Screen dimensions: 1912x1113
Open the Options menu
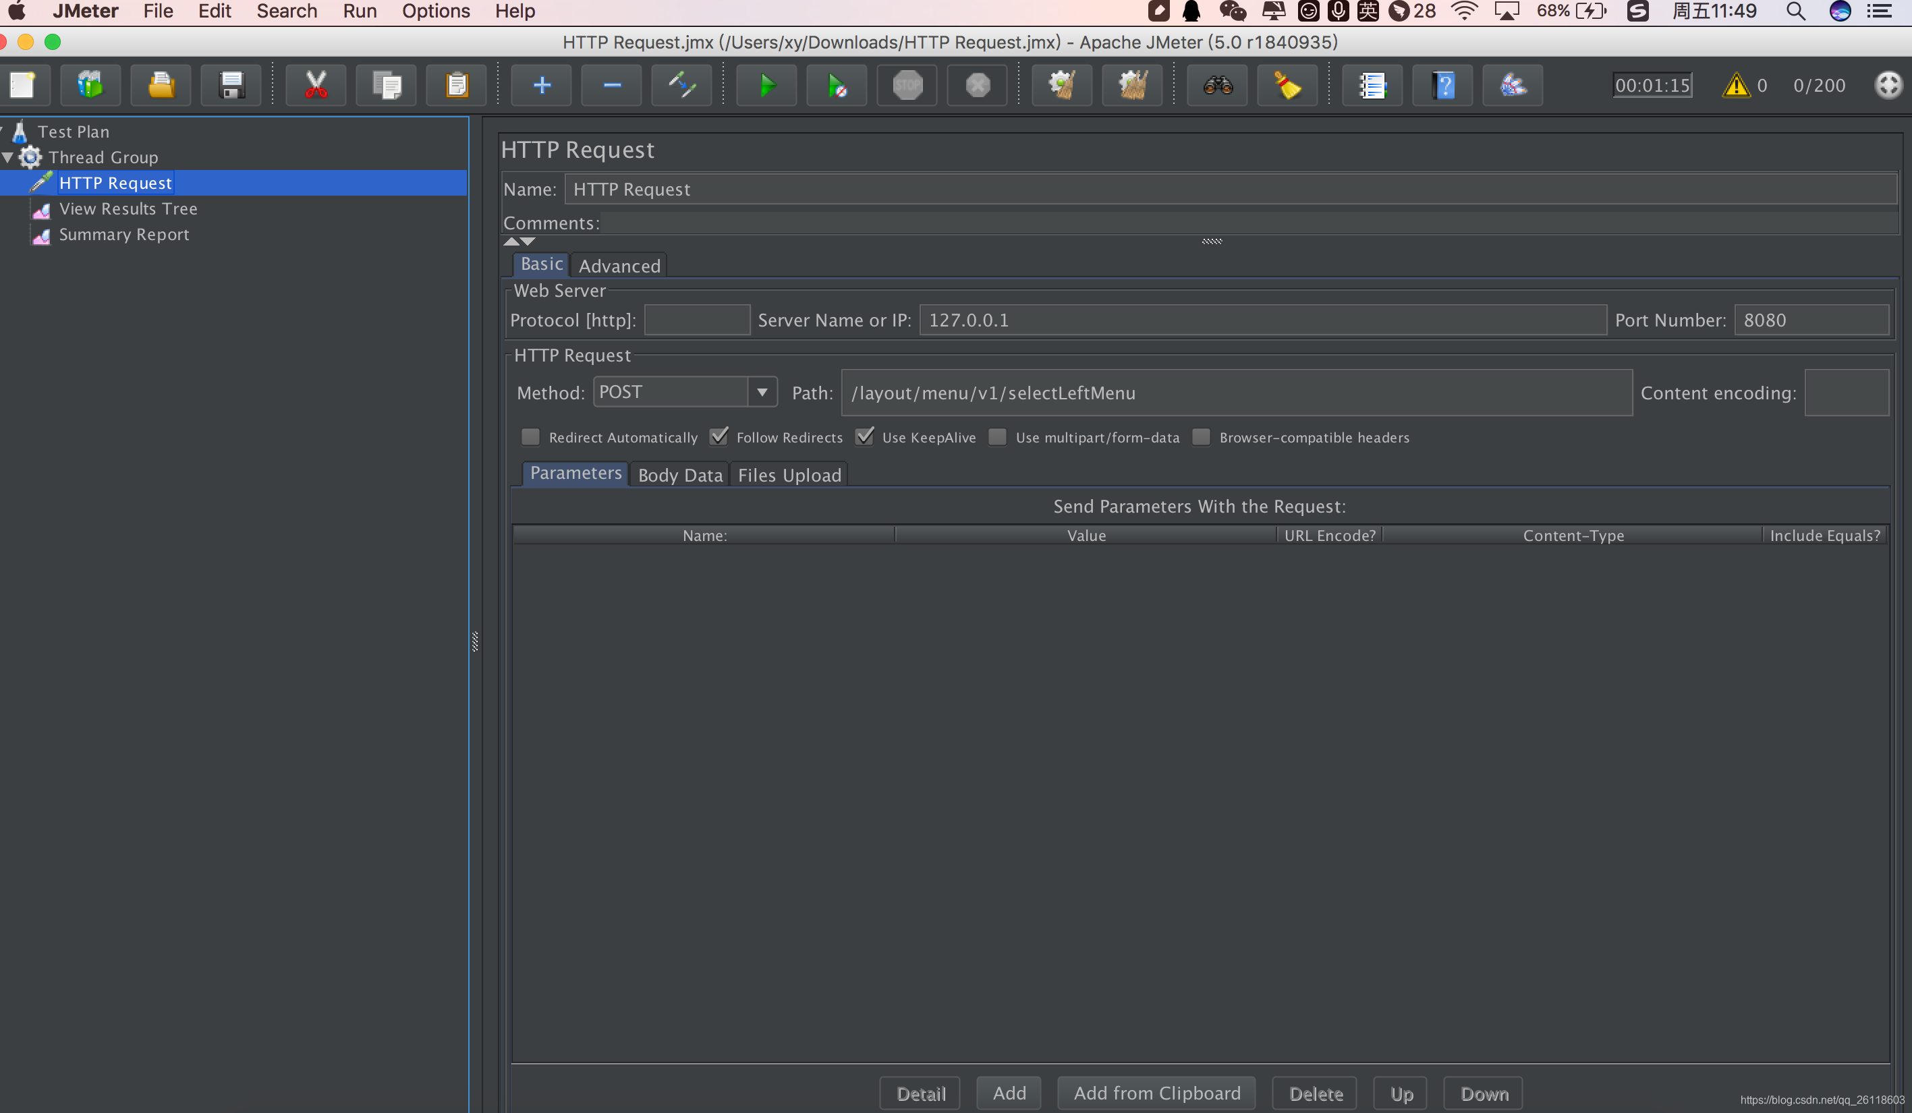(x=437, y=11)
